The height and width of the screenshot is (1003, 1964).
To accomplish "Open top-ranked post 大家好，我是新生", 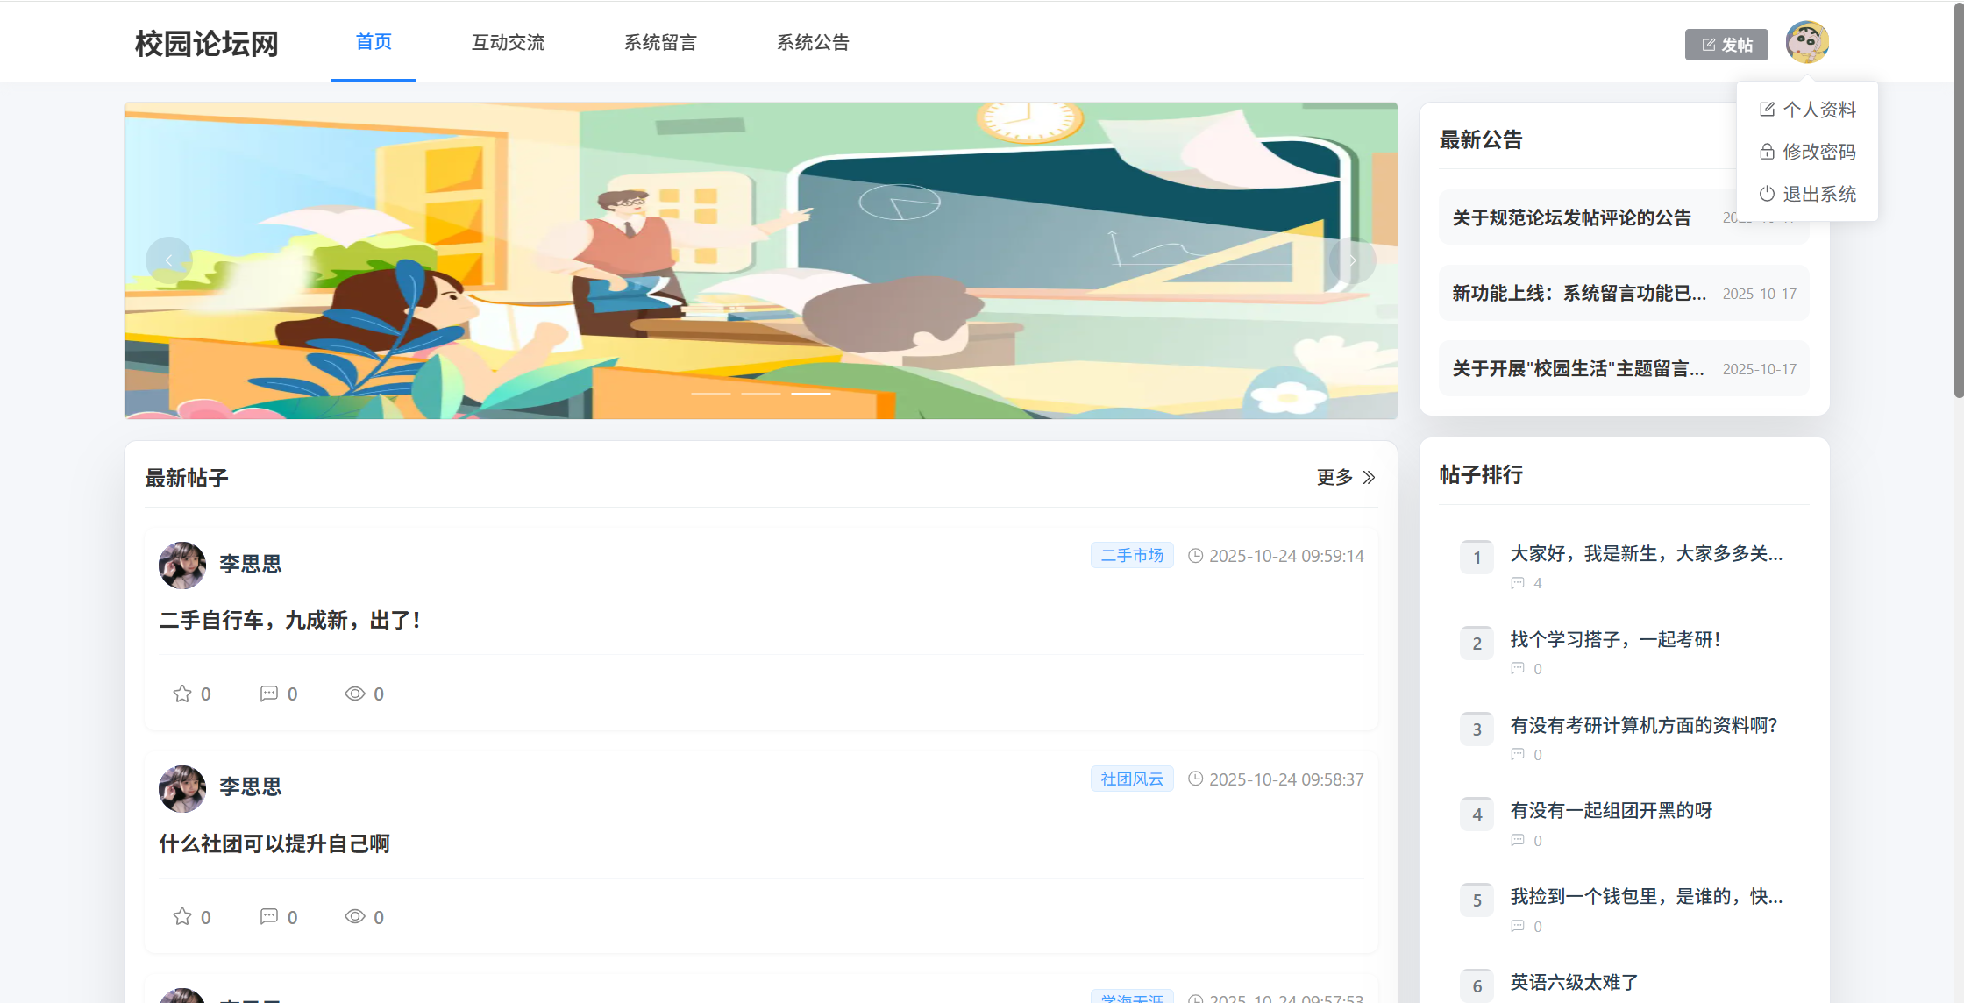I will point(1646,553).
